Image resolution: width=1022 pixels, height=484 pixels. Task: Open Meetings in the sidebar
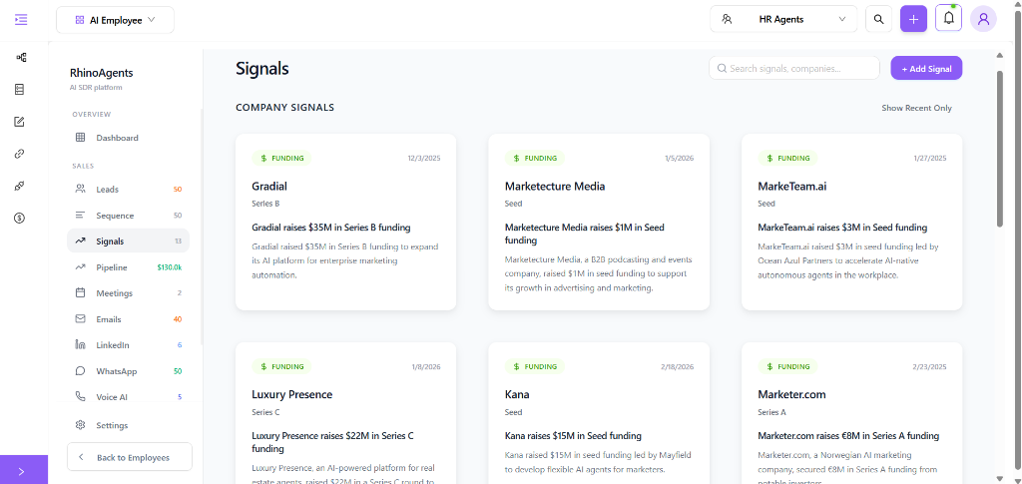click(x=129, y=293)
